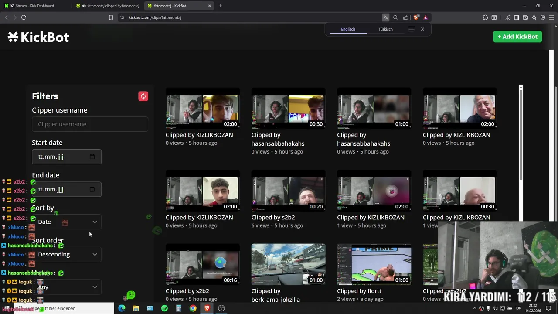Viewport: 558px width, 314px height.
Task: Click the End date input field
Action: click(x=67, y=189)
